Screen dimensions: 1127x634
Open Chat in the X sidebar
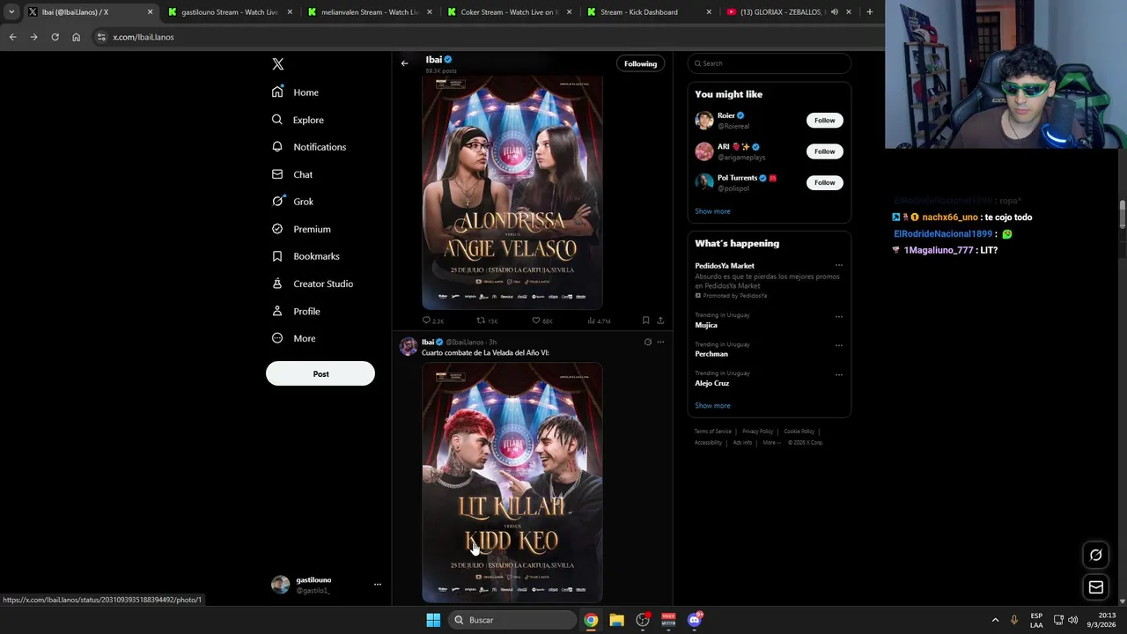click(x=291, y=174)
